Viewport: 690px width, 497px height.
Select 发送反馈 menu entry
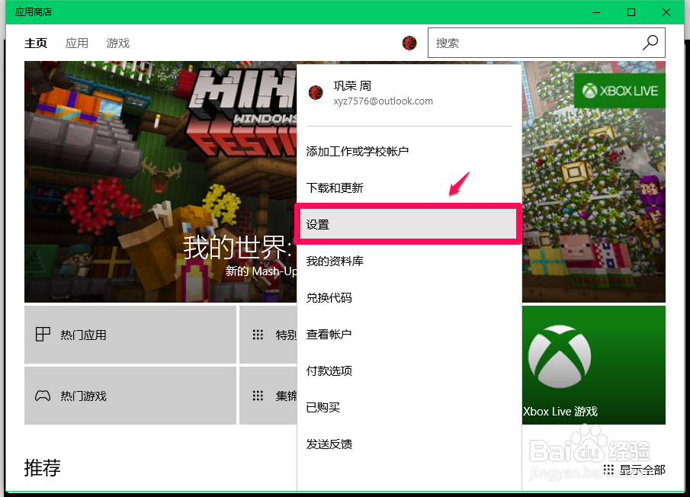click(409, 444)
